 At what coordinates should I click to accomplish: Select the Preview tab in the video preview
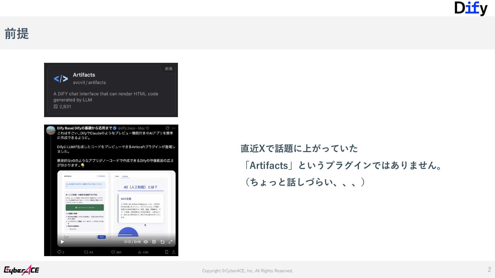coord(125,176)
